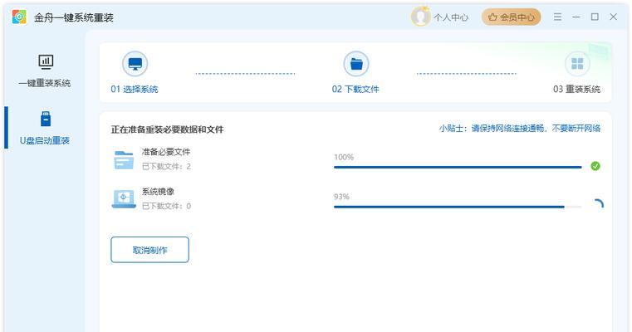Click the 已下载文件：0 text
Screen dimensions: 632x332
click(166, 206)
